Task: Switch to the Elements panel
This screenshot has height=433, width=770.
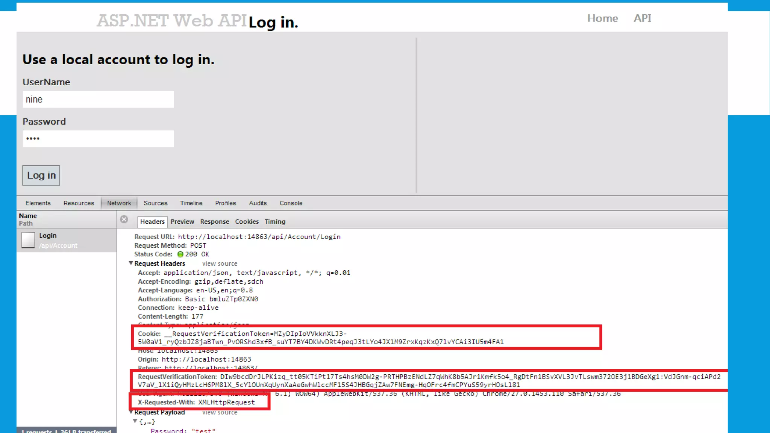Action: coord(38,203)
